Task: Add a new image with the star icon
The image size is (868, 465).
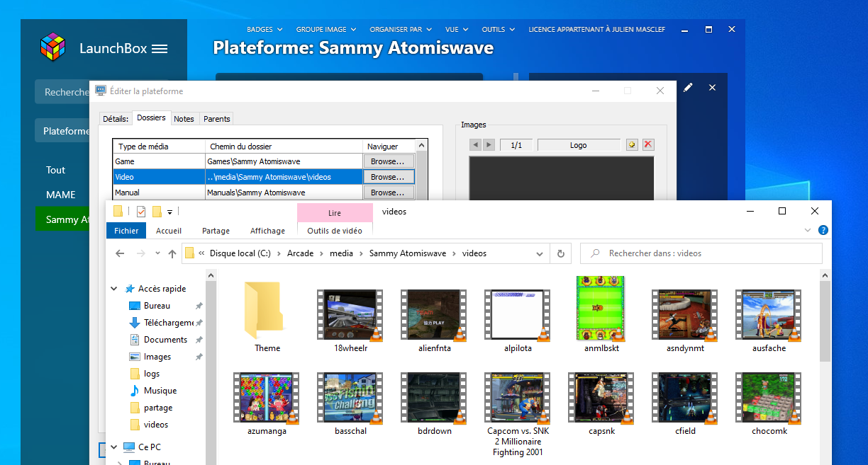Action: pyautogui.click(x=633, y=145)
